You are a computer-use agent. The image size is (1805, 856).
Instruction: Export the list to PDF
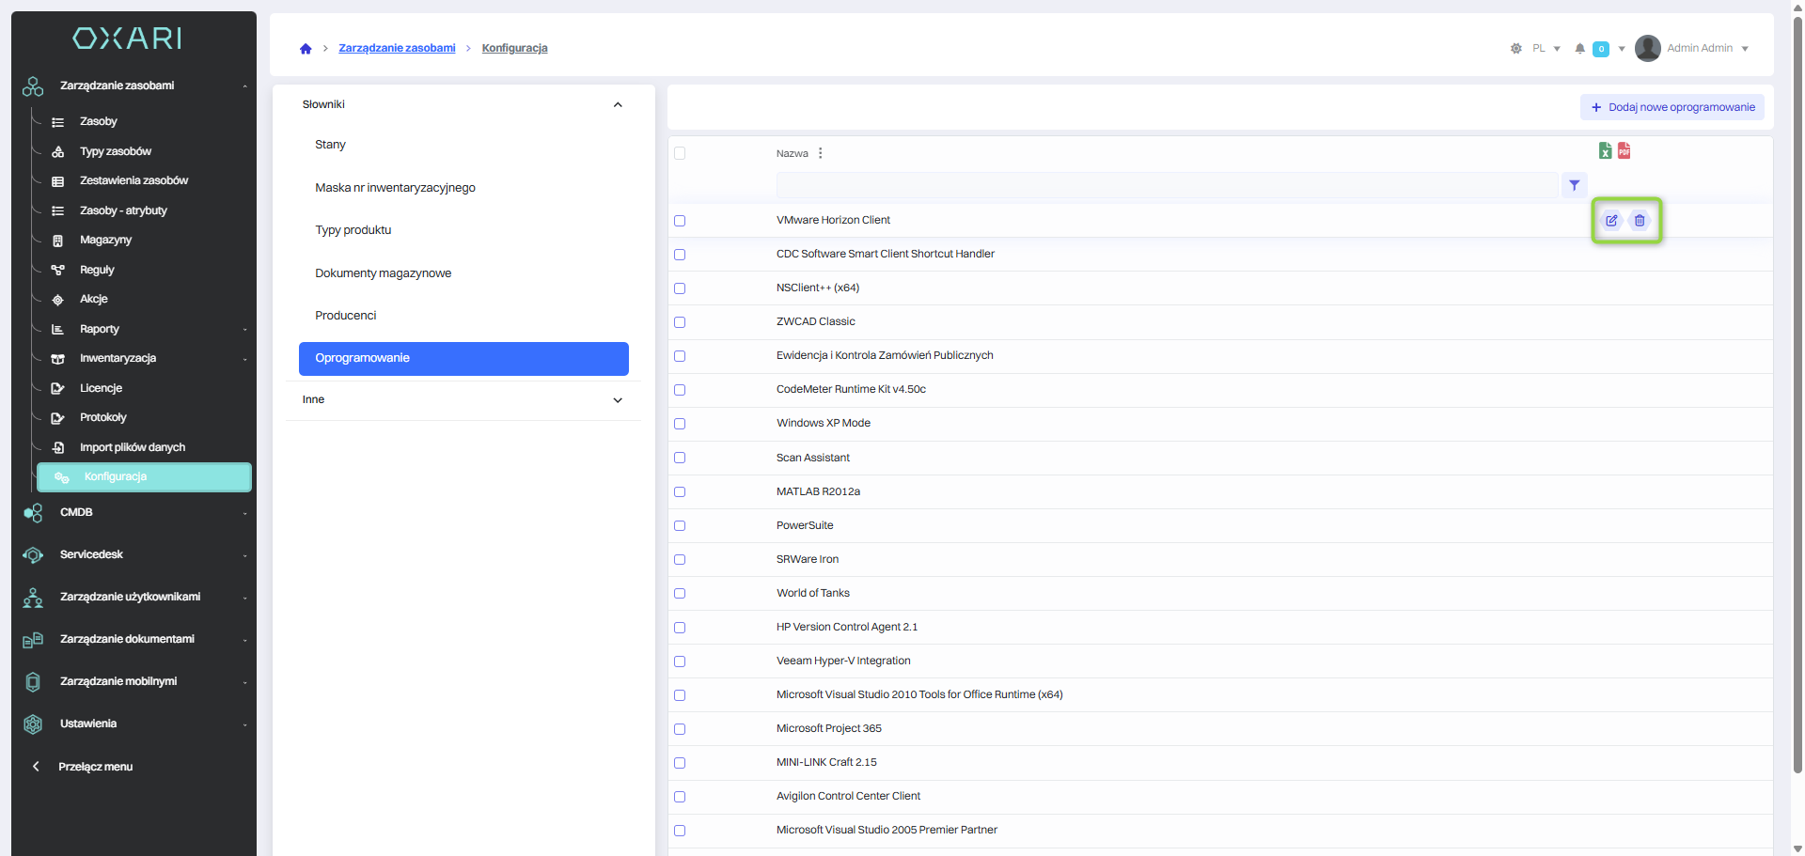tap(1624, 151)
